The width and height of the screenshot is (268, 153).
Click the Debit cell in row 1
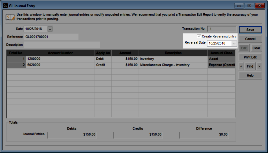click(103, 59)
